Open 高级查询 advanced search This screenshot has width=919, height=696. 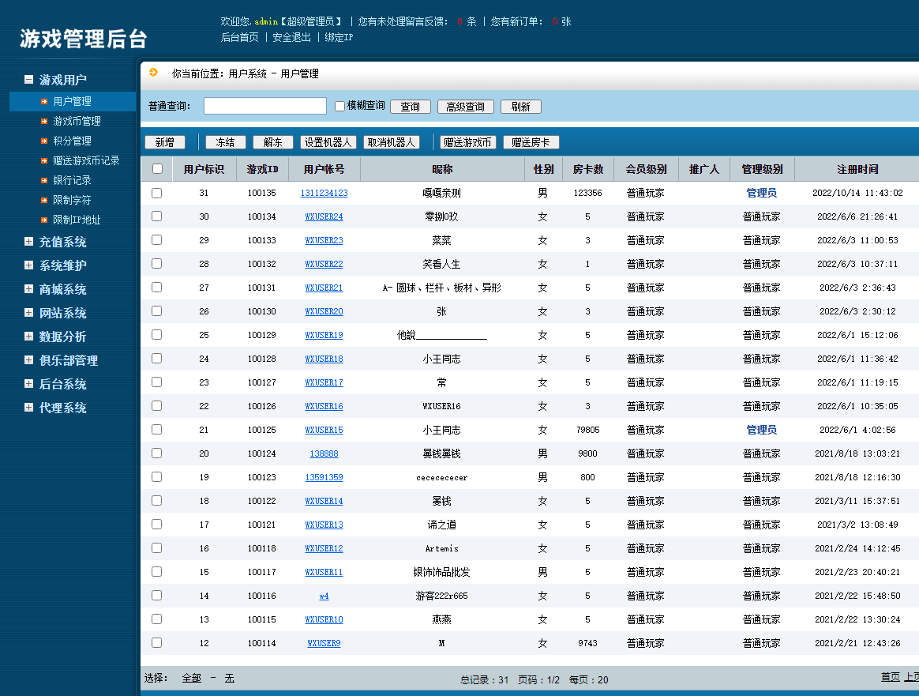[465, 107]
